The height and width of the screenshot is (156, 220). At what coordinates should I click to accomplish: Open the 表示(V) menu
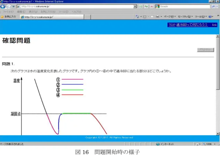[x=33, y=12]
